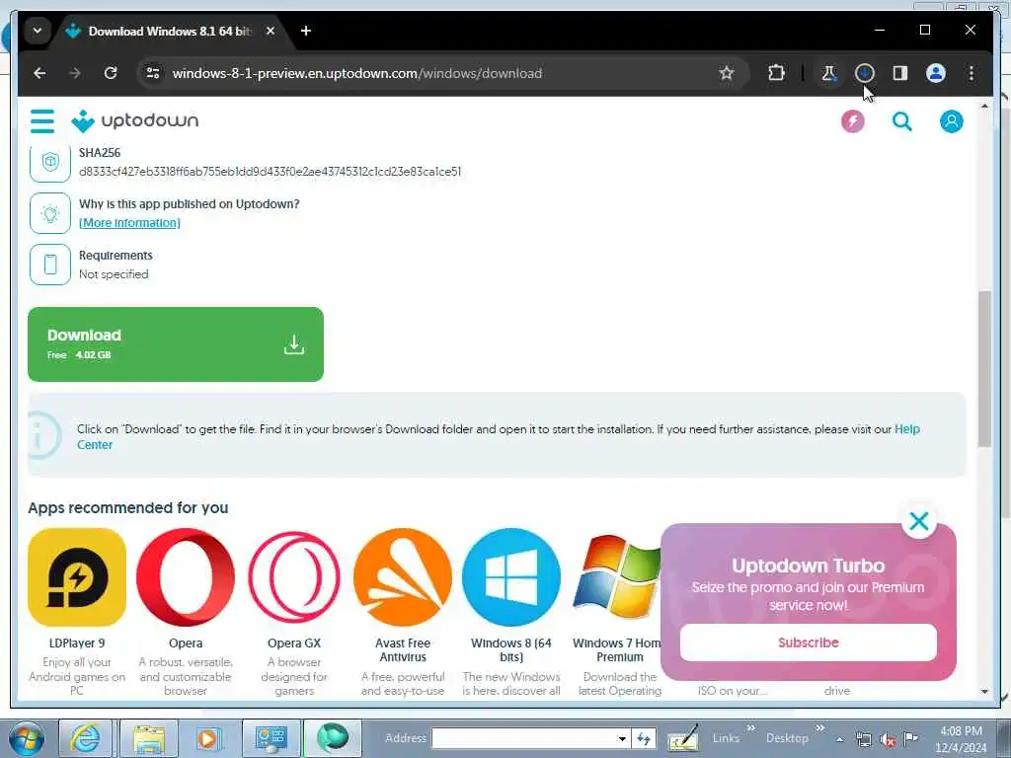
Task: Open the Uptodown hamburger menu
Action: [42, 120]
